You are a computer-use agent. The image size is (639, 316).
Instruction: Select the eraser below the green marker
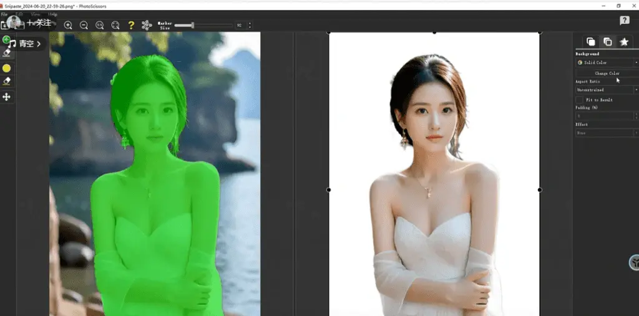[x=7, y=53]
